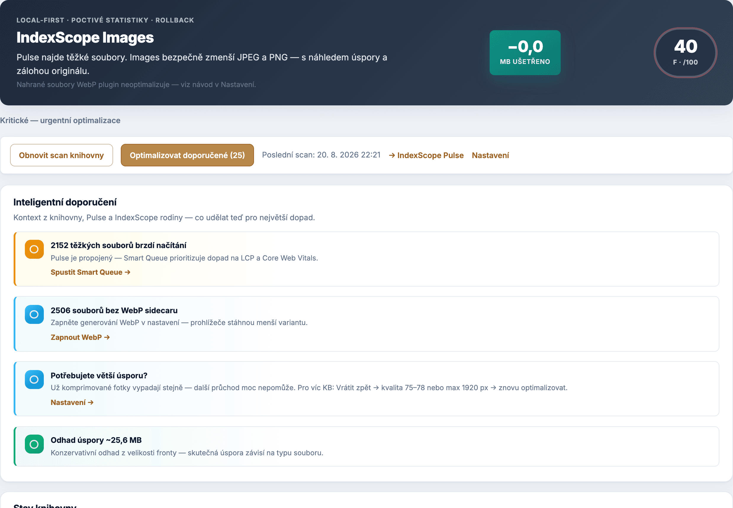Image resolution: width=733 pixels, height=508 pixels.
Task: Click the blue icon beside 2506 souborů bez WebP
Action: pos(34,314)
